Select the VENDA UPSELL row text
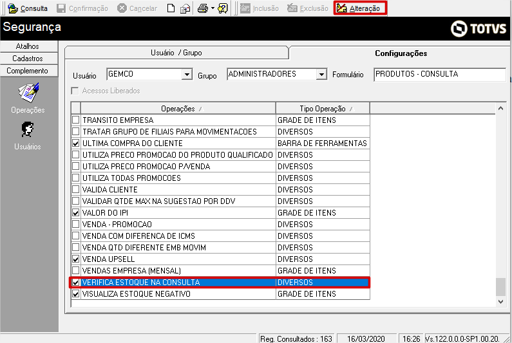This screenshot has width=512, height=343. point(108,259)
